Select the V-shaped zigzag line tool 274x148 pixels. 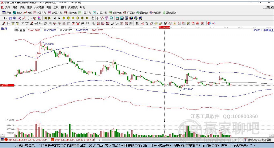click(117, 24)
